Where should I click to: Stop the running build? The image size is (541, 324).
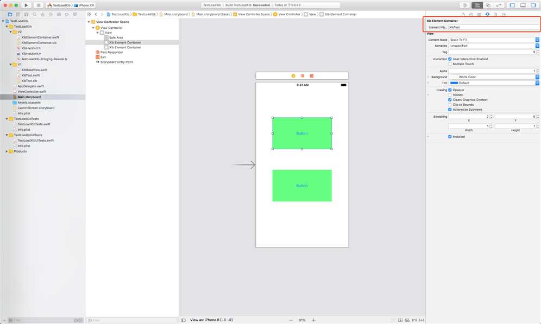[39, 5]
